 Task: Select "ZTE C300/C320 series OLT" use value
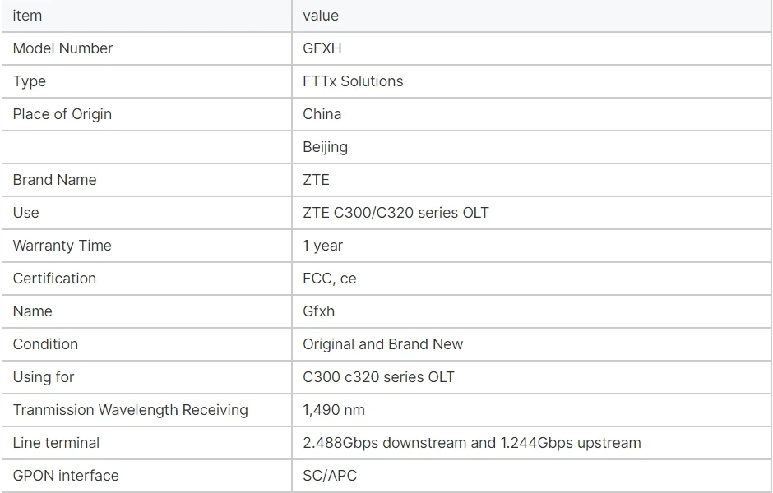point(396,213)
